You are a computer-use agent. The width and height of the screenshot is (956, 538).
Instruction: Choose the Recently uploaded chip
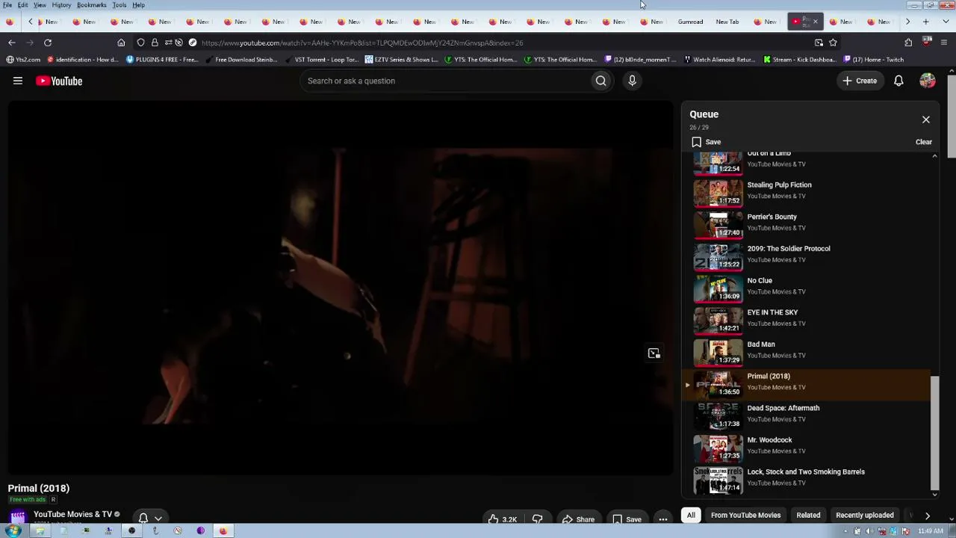[865, 515]
